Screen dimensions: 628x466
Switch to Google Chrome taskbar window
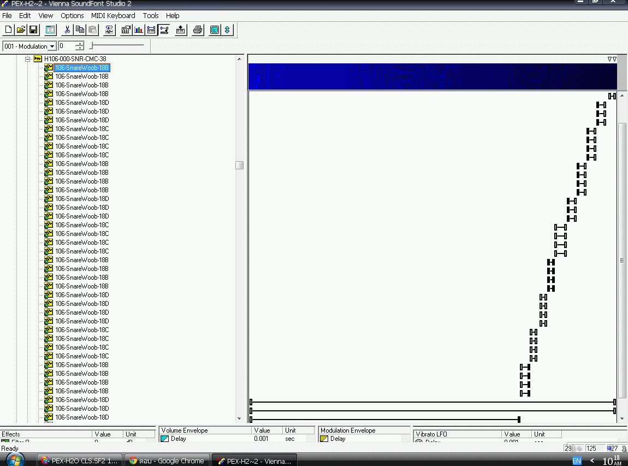(x=166, y=461)
